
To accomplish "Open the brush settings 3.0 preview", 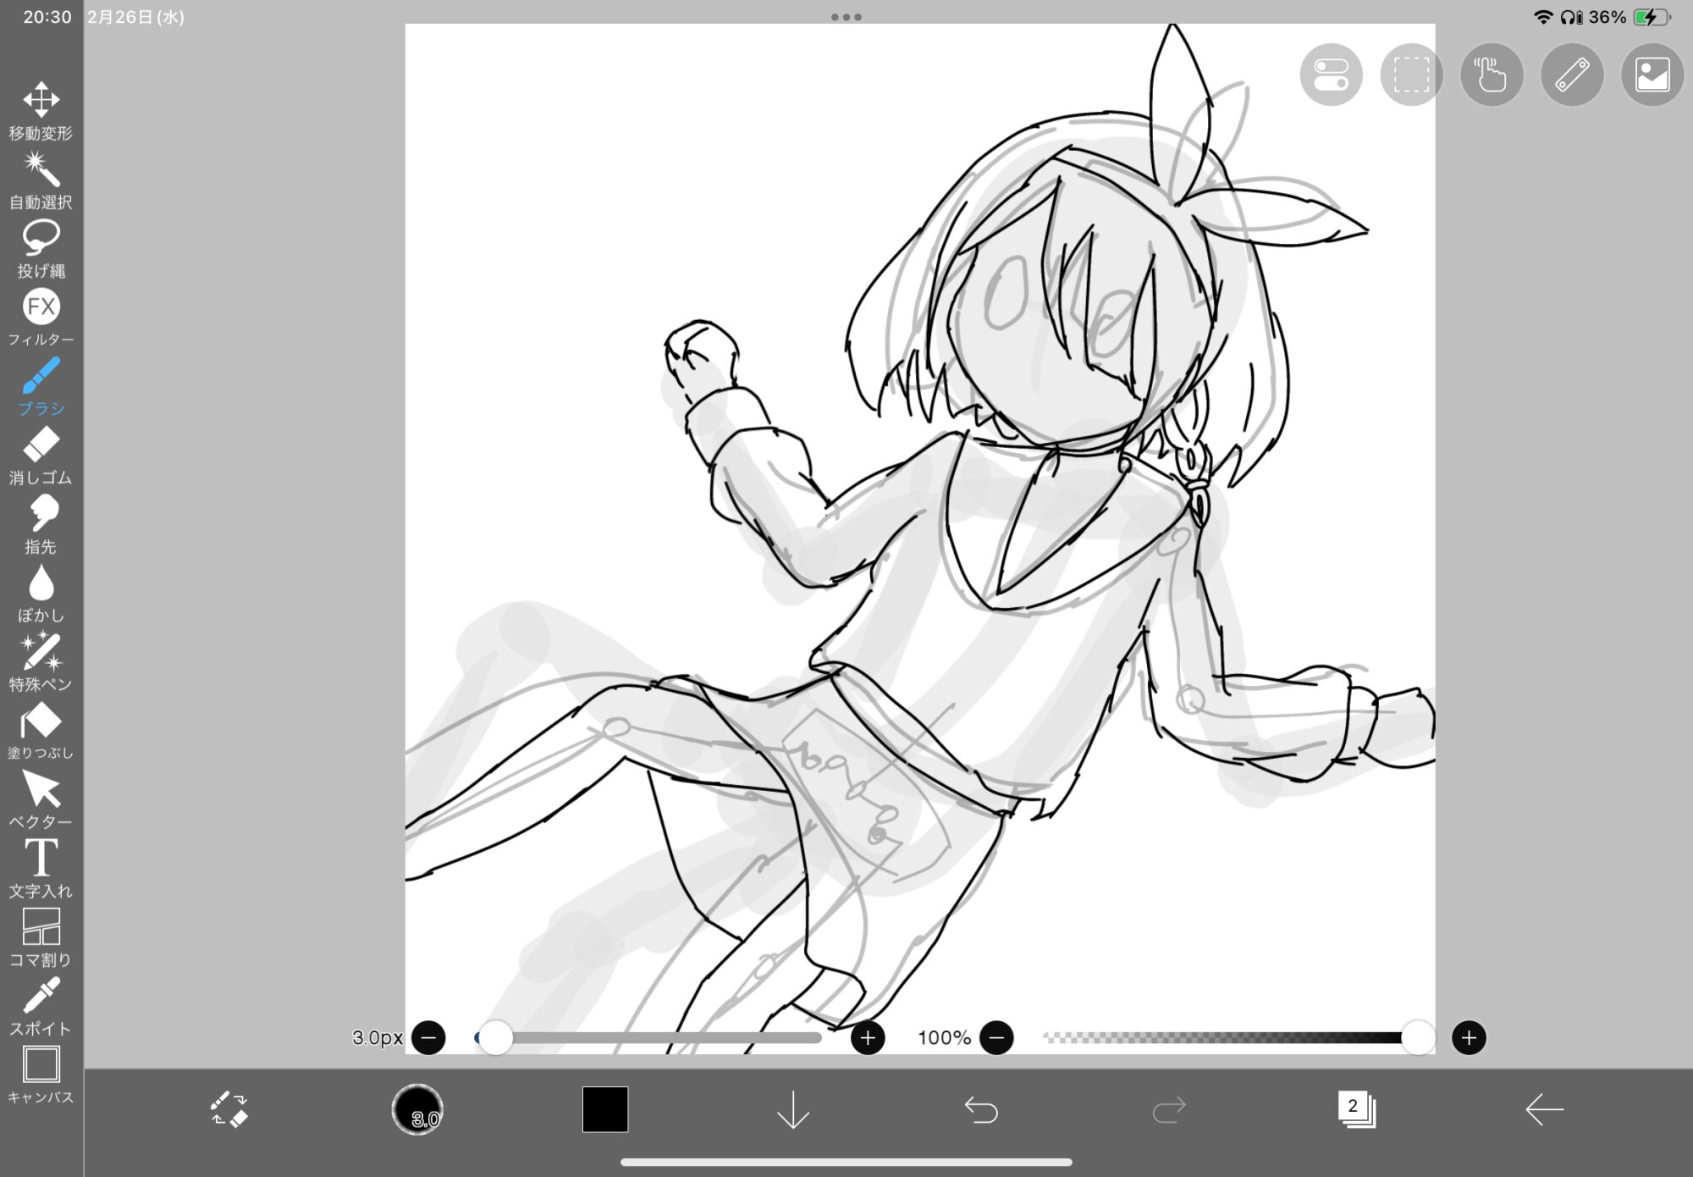I will (x=417, y=1109).
